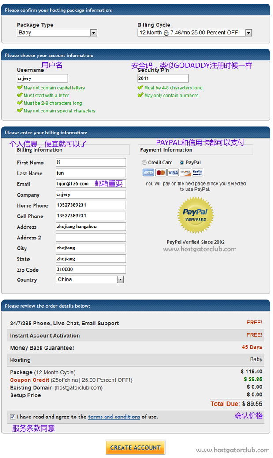Click 'May only contain numbers' rule

tap(171, 96)
